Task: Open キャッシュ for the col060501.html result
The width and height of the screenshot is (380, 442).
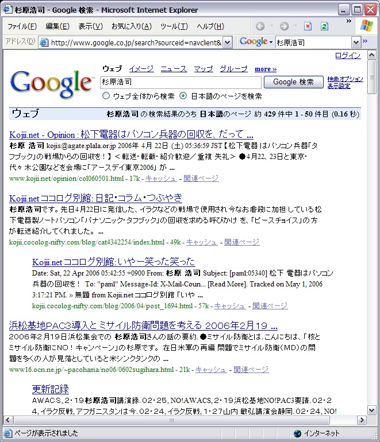Action: tap(161, 179)
